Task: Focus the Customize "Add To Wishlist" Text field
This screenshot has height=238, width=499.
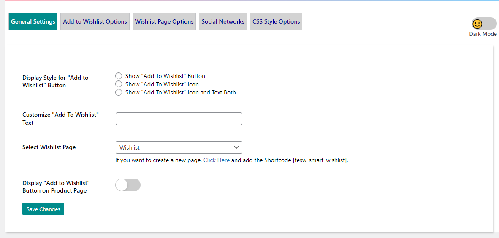Action: pyautogui.click(x=179, y=119)
